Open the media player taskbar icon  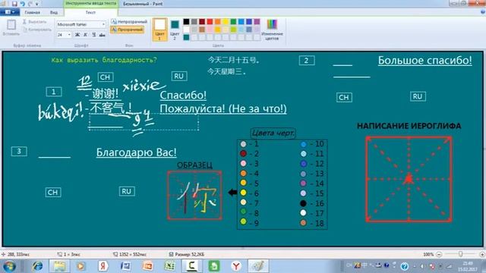[x=81, y=266]
